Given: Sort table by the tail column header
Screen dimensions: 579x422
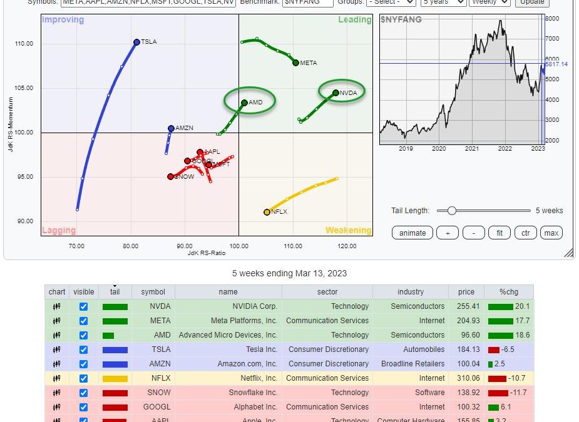Looking at the screenshot, I should coord(115,292).
